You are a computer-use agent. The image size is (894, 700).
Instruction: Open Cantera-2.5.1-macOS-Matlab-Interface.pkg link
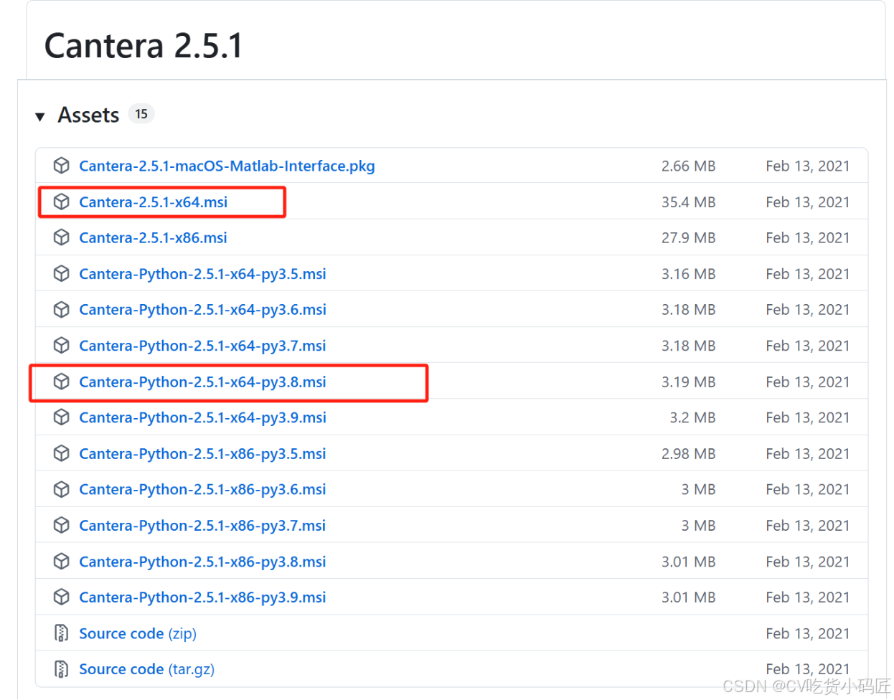(x=227, y=166)
